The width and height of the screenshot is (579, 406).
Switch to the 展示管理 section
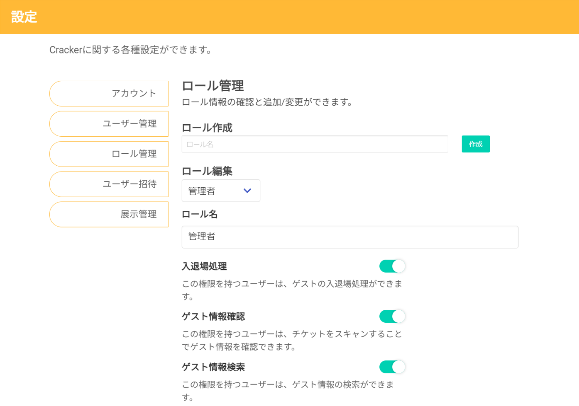[109, 215]
